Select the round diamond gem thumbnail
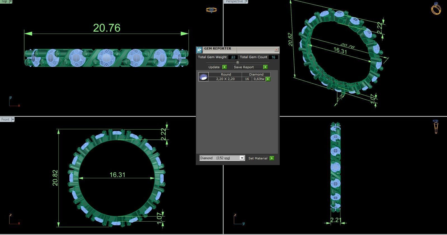The height and width of the screenshot is (235, 447). (x=203, y=77)
